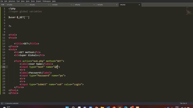Open the Windows Start button on the taskbar
The image size is (193, 108).
(x=67, y=107)
